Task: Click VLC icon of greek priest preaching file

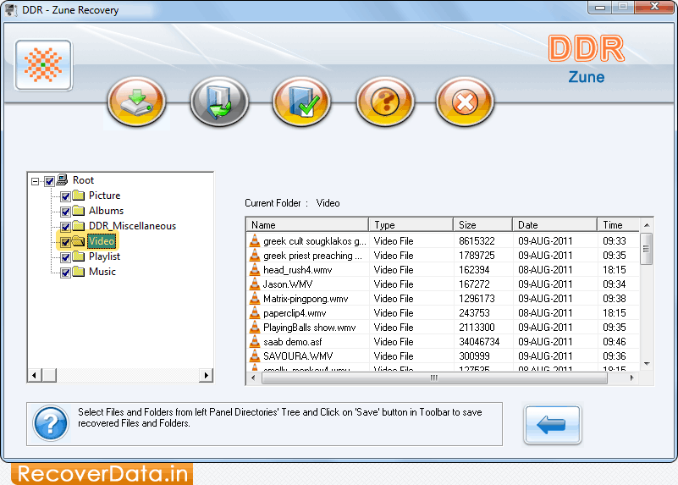Action: [x=255, y=255]
